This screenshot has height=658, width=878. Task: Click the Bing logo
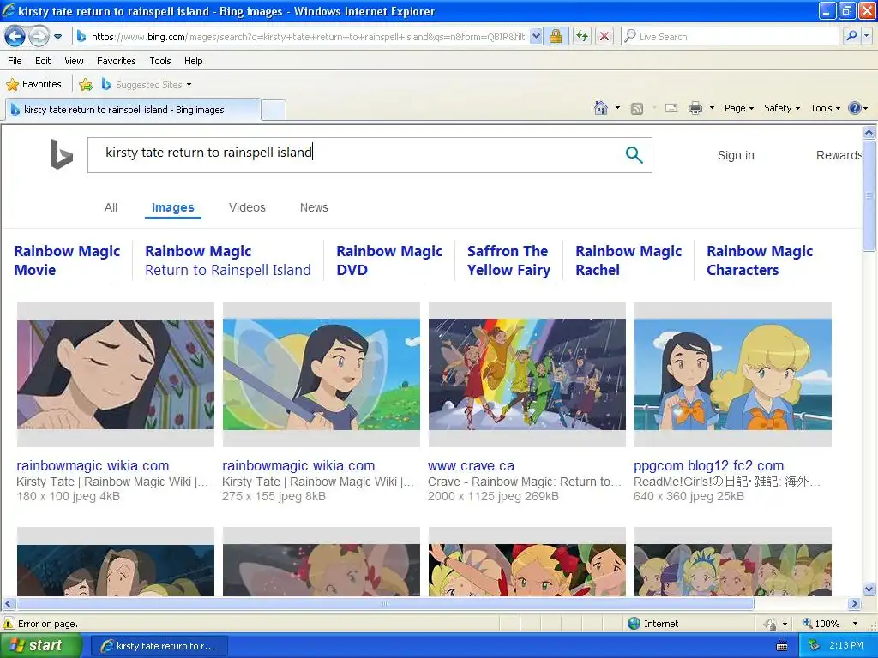coord(62,154)
